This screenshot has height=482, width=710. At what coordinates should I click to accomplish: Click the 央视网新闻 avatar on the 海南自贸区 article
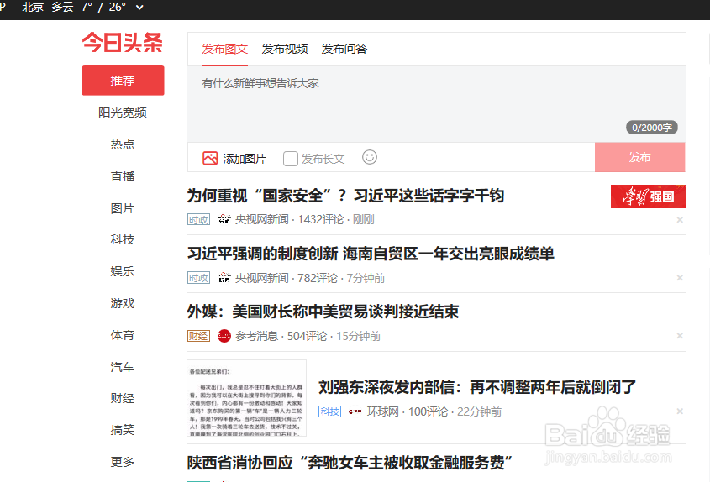click(x=224, y=277)
